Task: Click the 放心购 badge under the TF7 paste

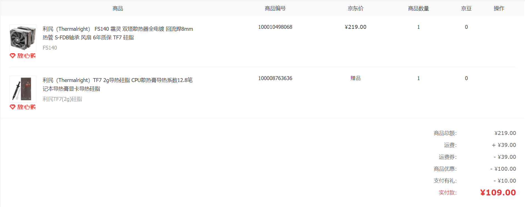Action: point(23,107)
